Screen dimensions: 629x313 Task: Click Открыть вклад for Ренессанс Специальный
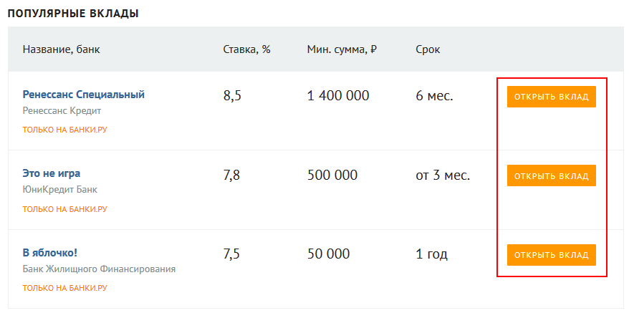coord(551,97)
